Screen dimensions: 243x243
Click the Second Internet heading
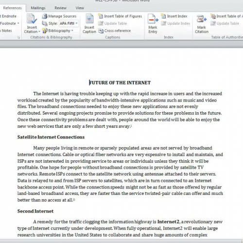(35, 211)
